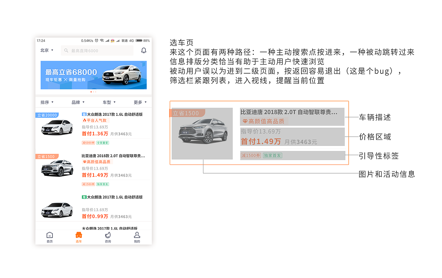Open the notification bell icon

point(144,50)
